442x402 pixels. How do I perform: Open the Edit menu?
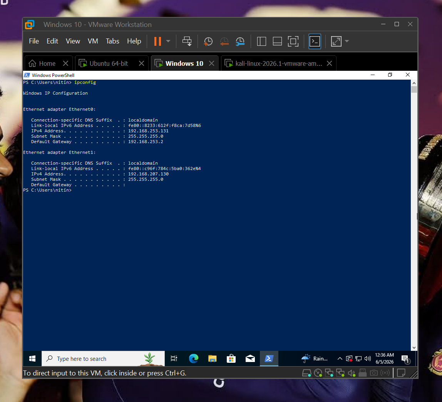click(52, 41)
